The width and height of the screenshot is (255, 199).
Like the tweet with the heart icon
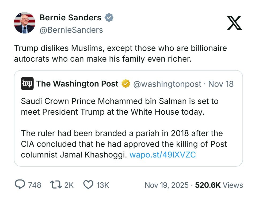[x=88, y=185]
